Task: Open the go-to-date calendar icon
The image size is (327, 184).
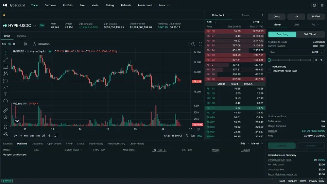Action: tap(56, 135)
